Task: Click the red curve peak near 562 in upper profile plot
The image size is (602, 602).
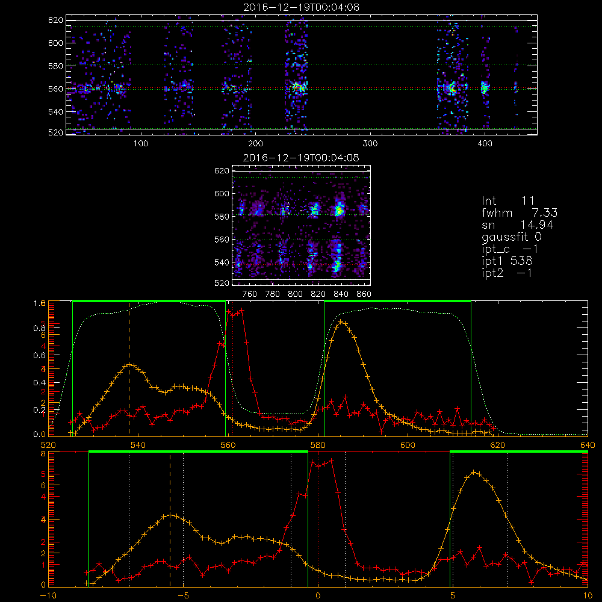Action: point(241,309)
